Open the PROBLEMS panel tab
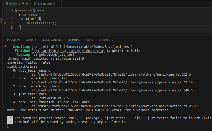The image size is (212, 131). [14, 40]
